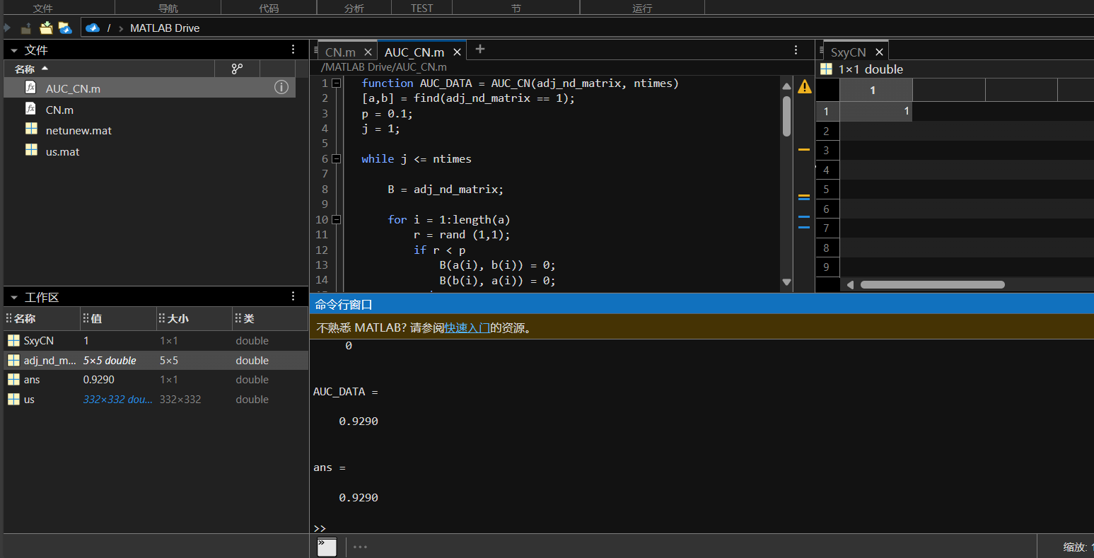1094x558 pixels.
Task: Click the 分析 toolstrip section
Action: (354, 8)
